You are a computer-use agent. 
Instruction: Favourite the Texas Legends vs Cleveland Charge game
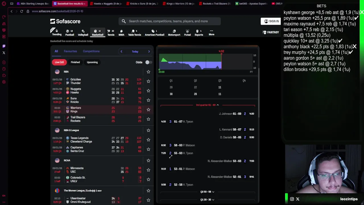point(148,140)
